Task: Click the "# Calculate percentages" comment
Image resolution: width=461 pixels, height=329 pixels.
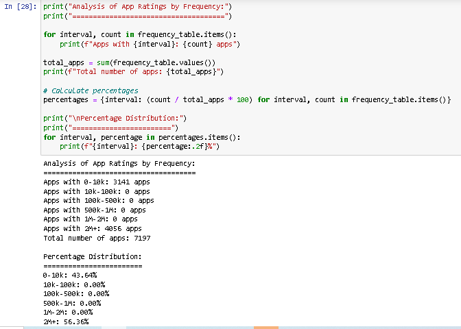Action: 91,90
